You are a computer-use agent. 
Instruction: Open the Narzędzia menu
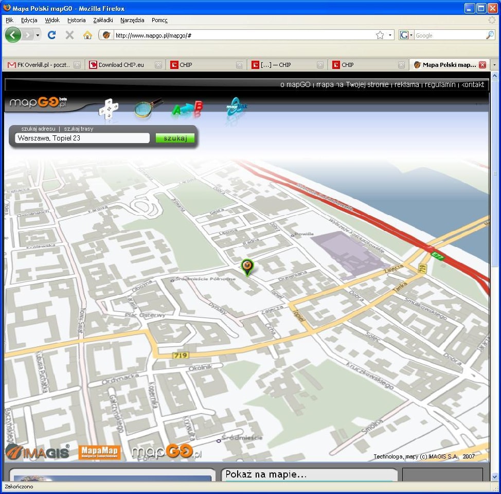coord(132,20)
